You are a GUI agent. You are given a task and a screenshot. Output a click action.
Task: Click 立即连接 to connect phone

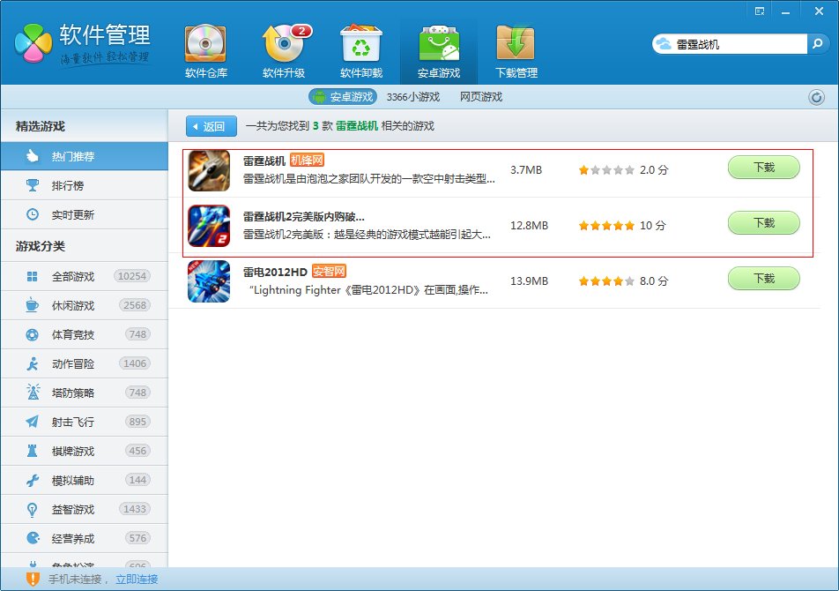(x=137, y=578)
